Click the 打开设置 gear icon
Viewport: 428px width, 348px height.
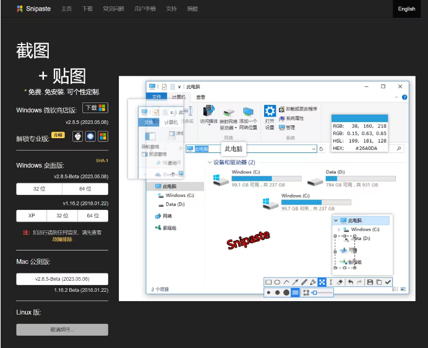click(270, 111)
